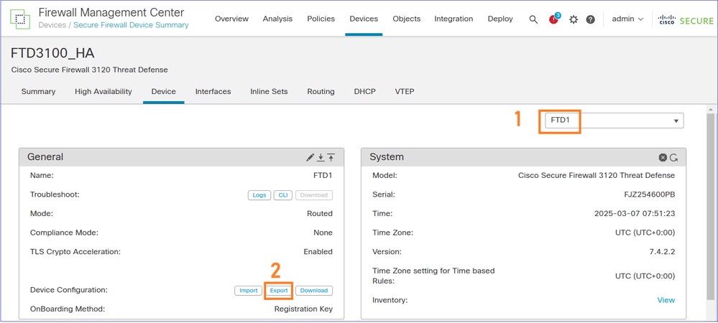Screen dimensions: 718x323
Task: Click the Name value FTD1 in General
Action: click(323, 175)
